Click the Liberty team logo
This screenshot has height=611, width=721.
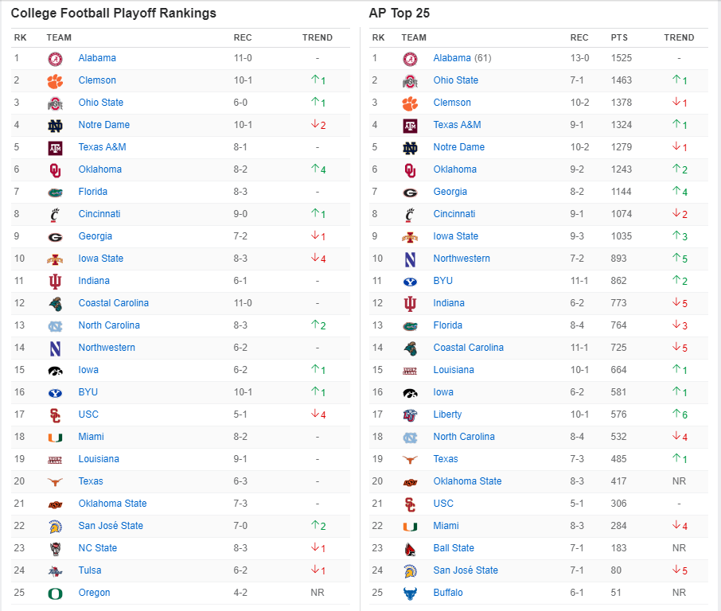[410, 414]
